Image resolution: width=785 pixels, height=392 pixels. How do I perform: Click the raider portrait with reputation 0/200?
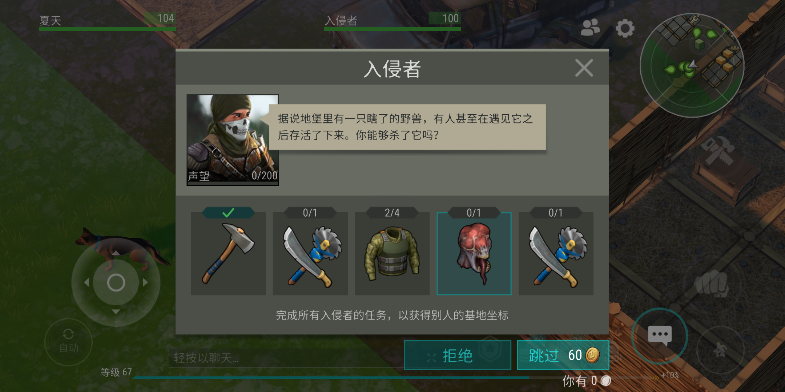(x=233, y=140)
